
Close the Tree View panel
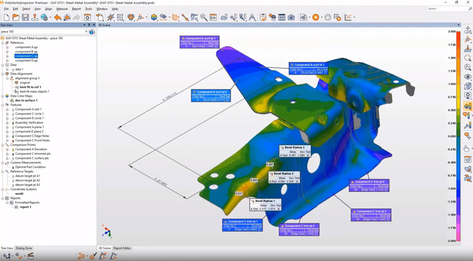[94, 25]
